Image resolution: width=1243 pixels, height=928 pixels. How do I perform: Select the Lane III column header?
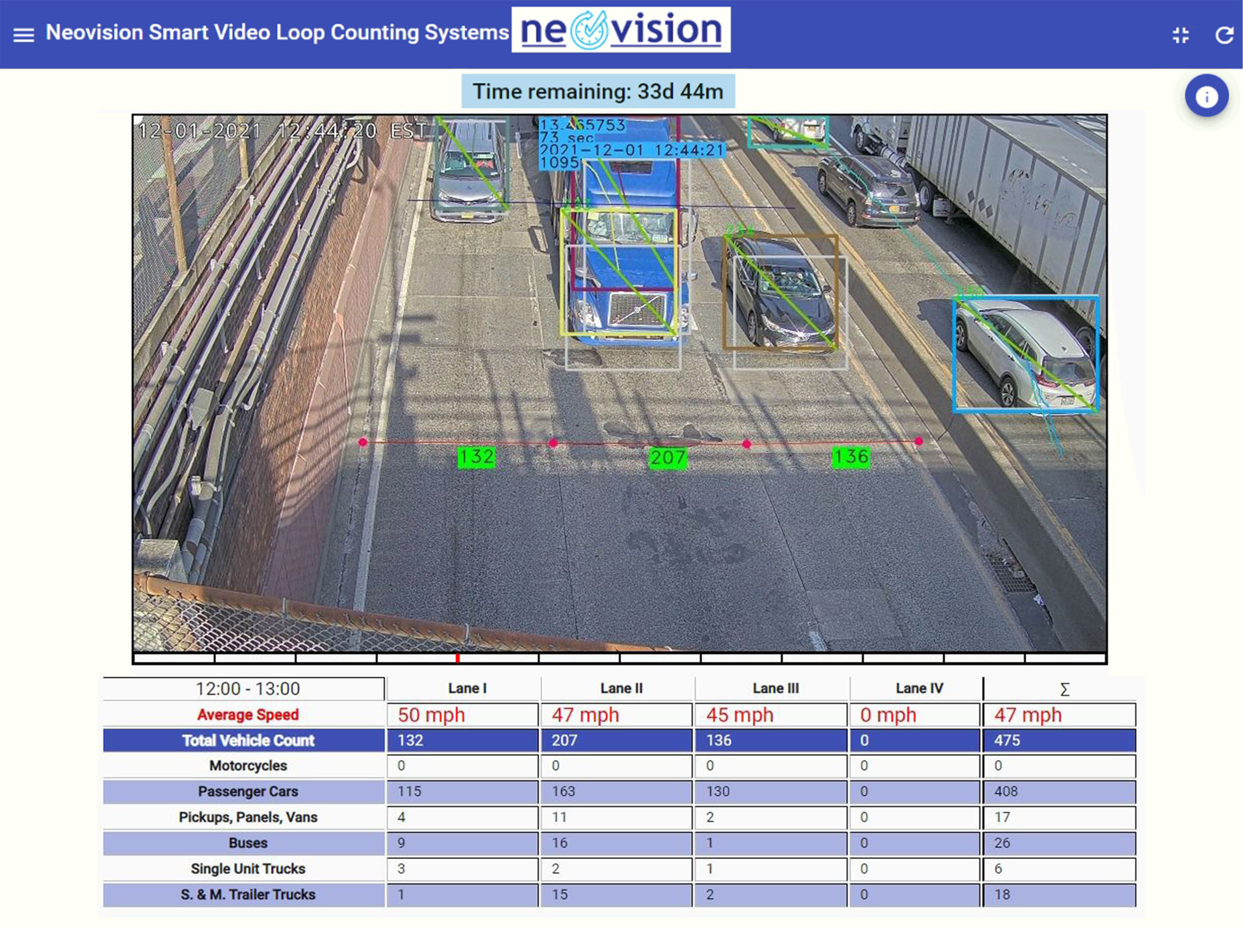pos(775,689)
